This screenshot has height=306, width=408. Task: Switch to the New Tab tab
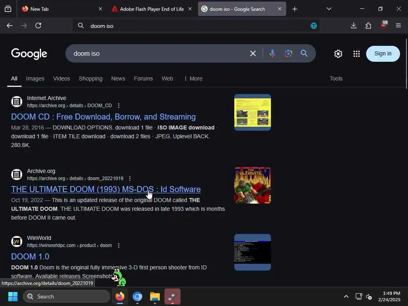(x=61, y=9)
